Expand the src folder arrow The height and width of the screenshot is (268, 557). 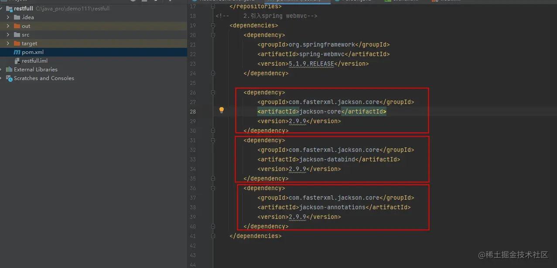pos(8,35)
